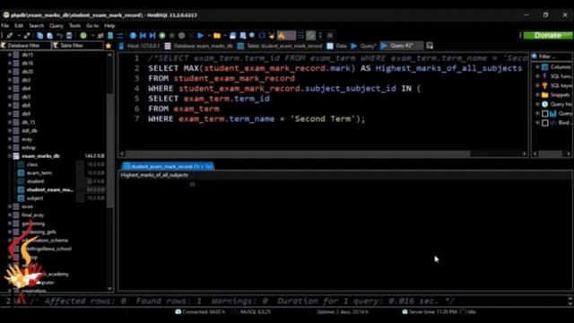
Task: Click the green refresh icon
Action: pos(83,36)
